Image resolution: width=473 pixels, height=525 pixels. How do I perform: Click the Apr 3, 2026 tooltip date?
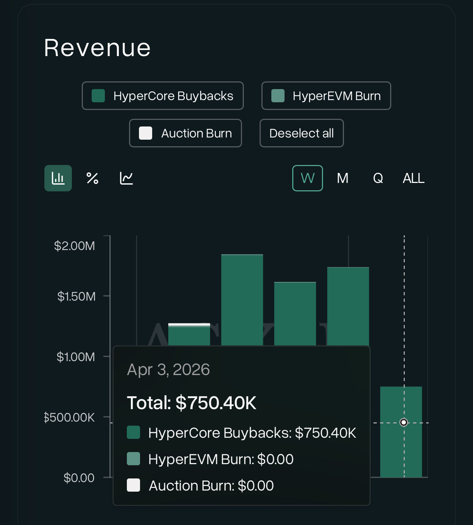click(168, 370)
